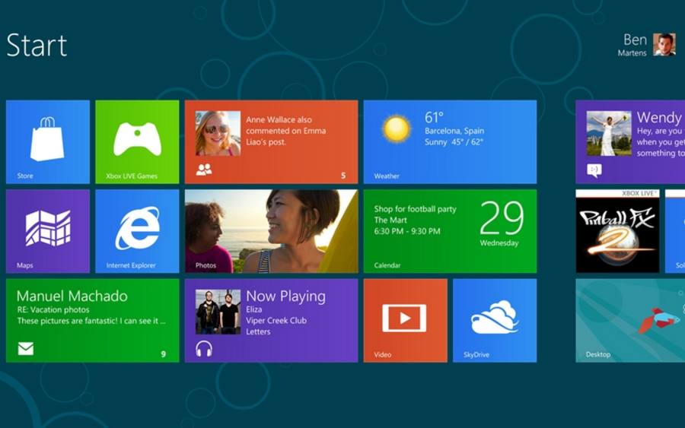Open Manuel Machado's email tile

click(93, 321)
